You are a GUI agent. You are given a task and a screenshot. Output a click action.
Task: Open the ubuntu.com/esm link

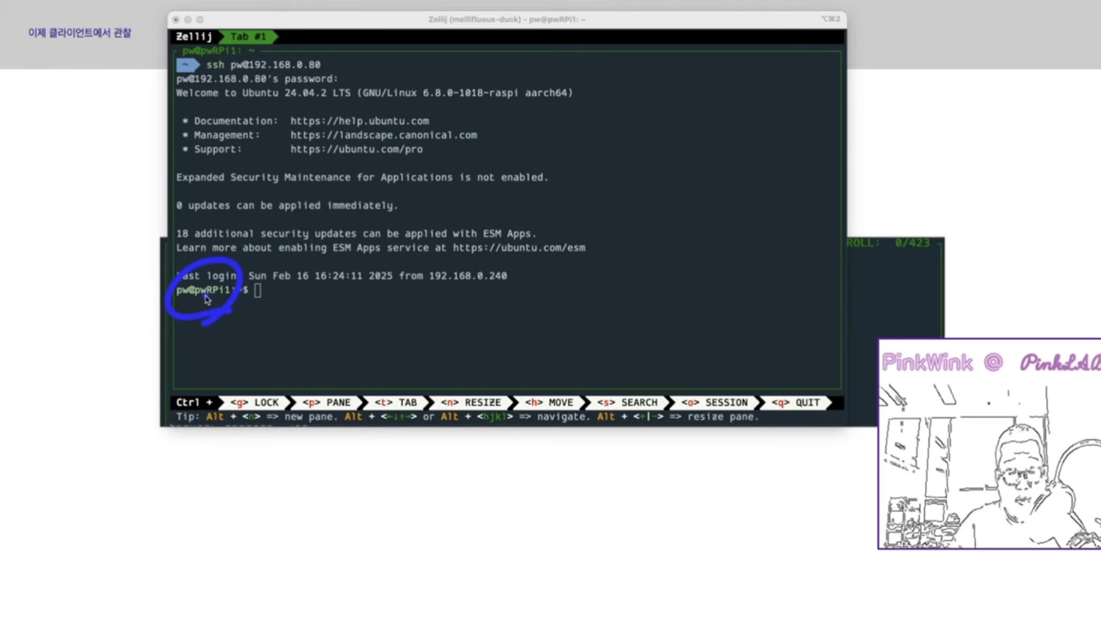pyautogui.click(x=519, y=248)
